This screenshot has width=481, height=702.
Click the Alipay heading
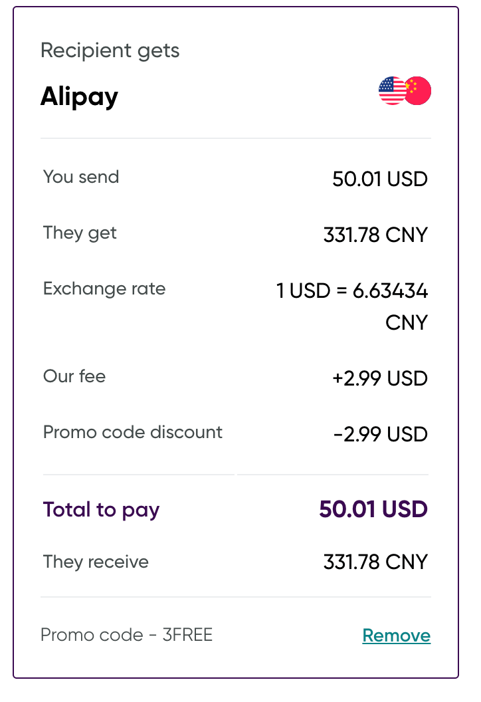[79, 97]
